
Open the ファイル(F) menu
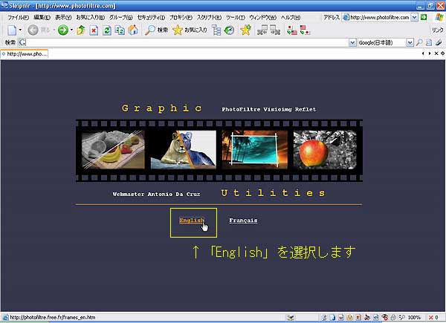(18, 17)
